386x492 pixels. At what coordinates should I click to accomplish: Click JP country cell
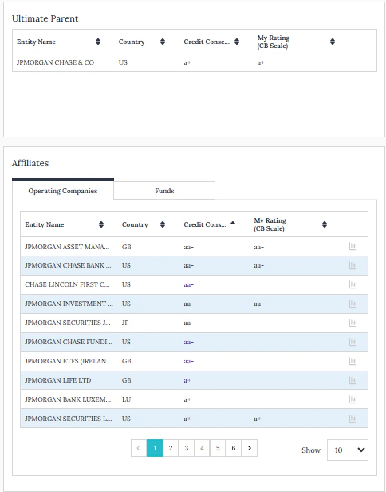coord(125,323)
